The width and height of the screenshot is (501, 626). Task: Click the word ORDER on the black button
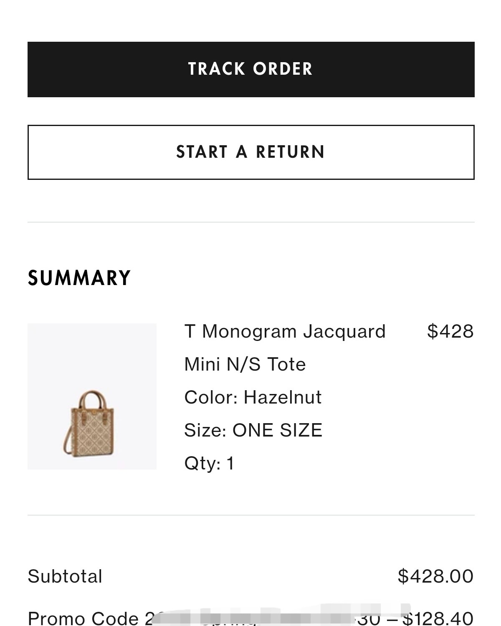[x=283, y=69]
